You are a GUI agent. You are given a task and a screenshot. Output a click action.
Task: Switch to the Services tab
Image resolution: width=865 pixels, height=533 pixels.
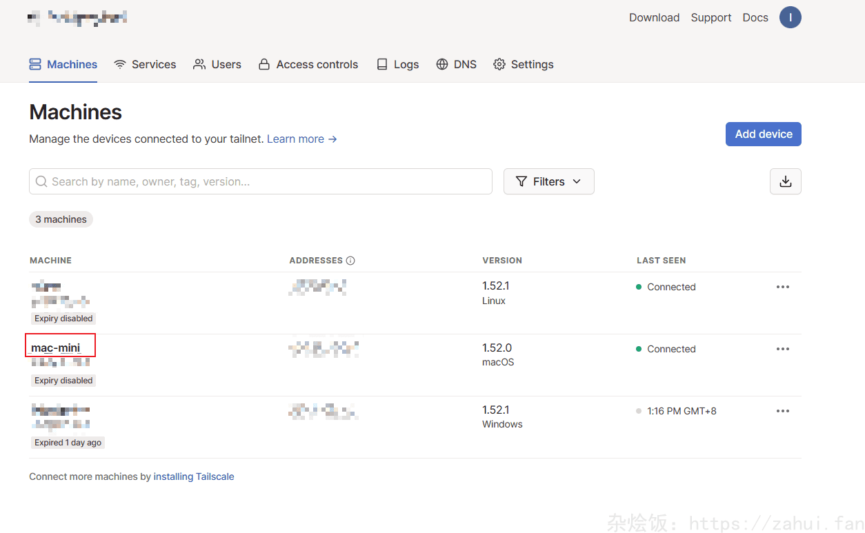click(145, 64)
